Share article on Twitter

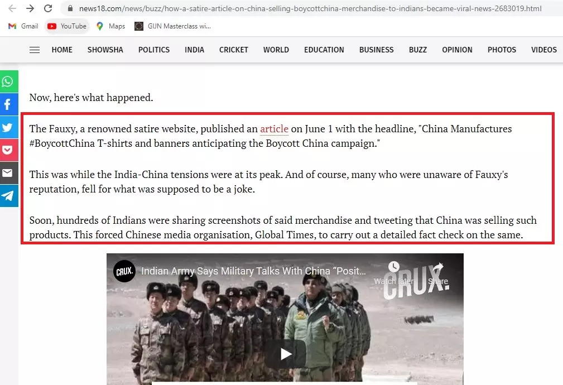coord(8,127)
